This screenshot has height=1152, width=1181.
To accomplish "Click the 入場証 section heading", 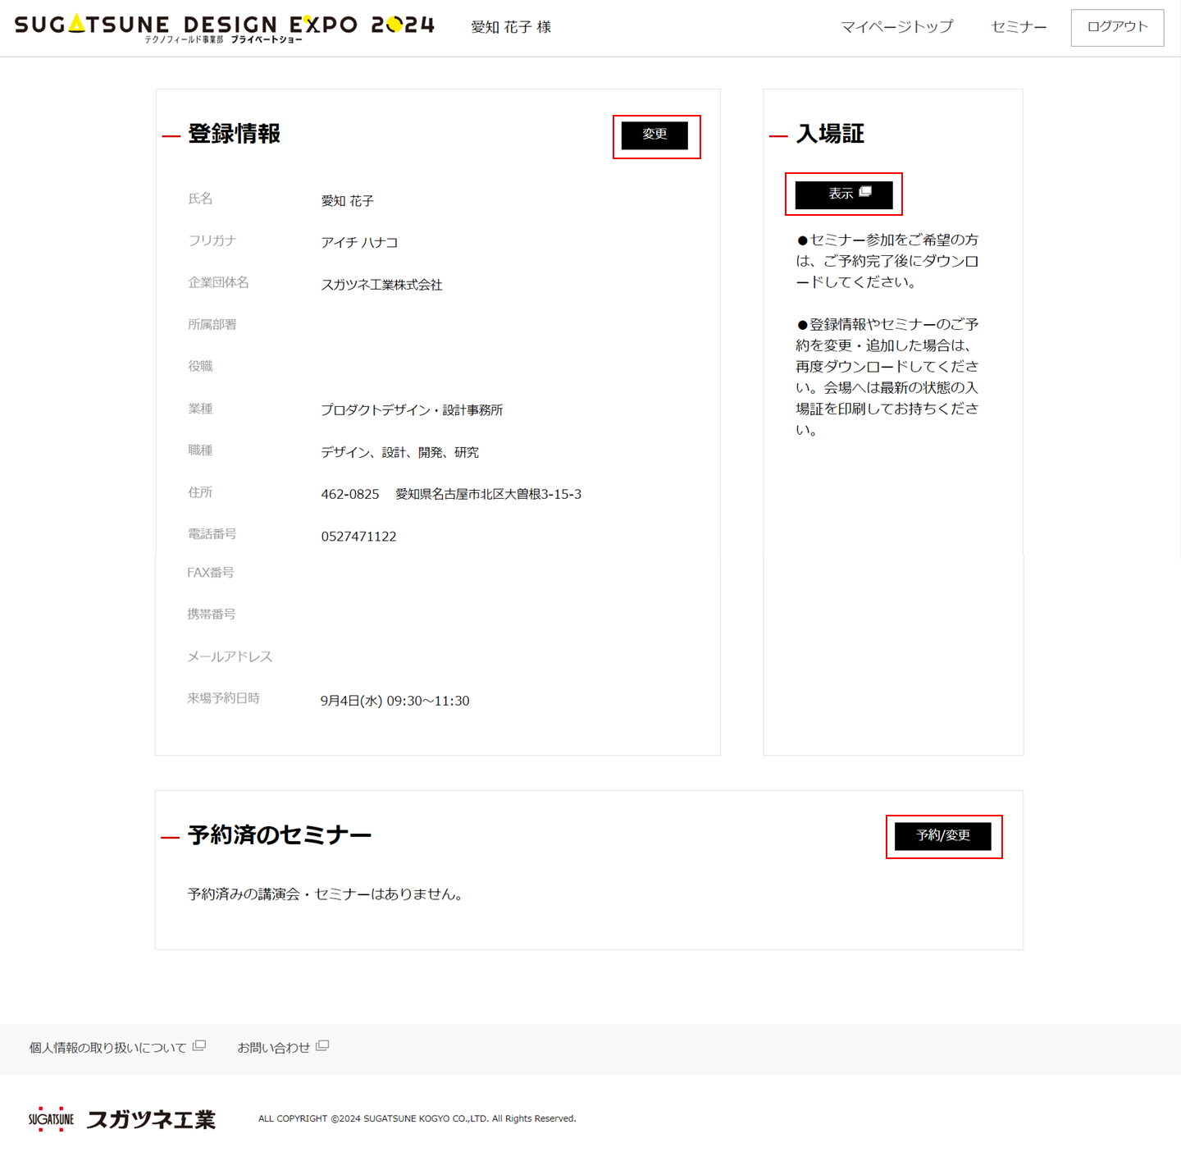I will click(830, 134).
